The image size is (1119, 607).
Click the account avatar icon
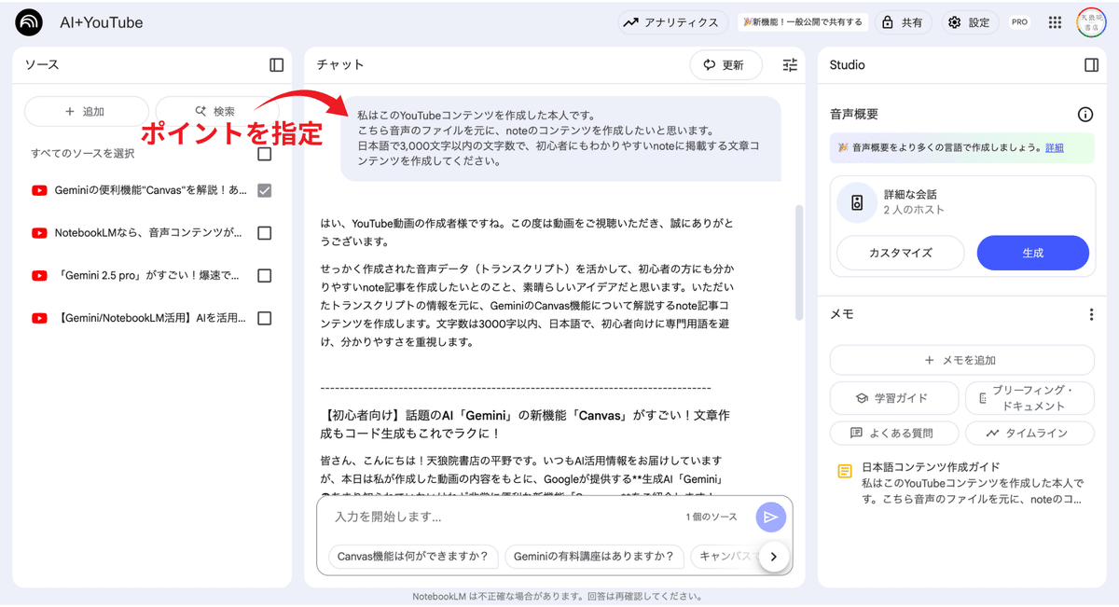click(x=1091, y=22)
